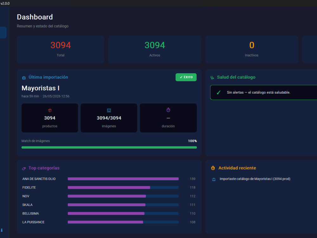The image size is (317, 238).
Task: Click the Activos 3094 stat card
Action: click(155, 50)
